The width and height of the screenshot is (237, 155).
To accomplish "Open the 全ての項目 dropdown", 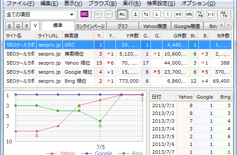I will coord(40,15).
